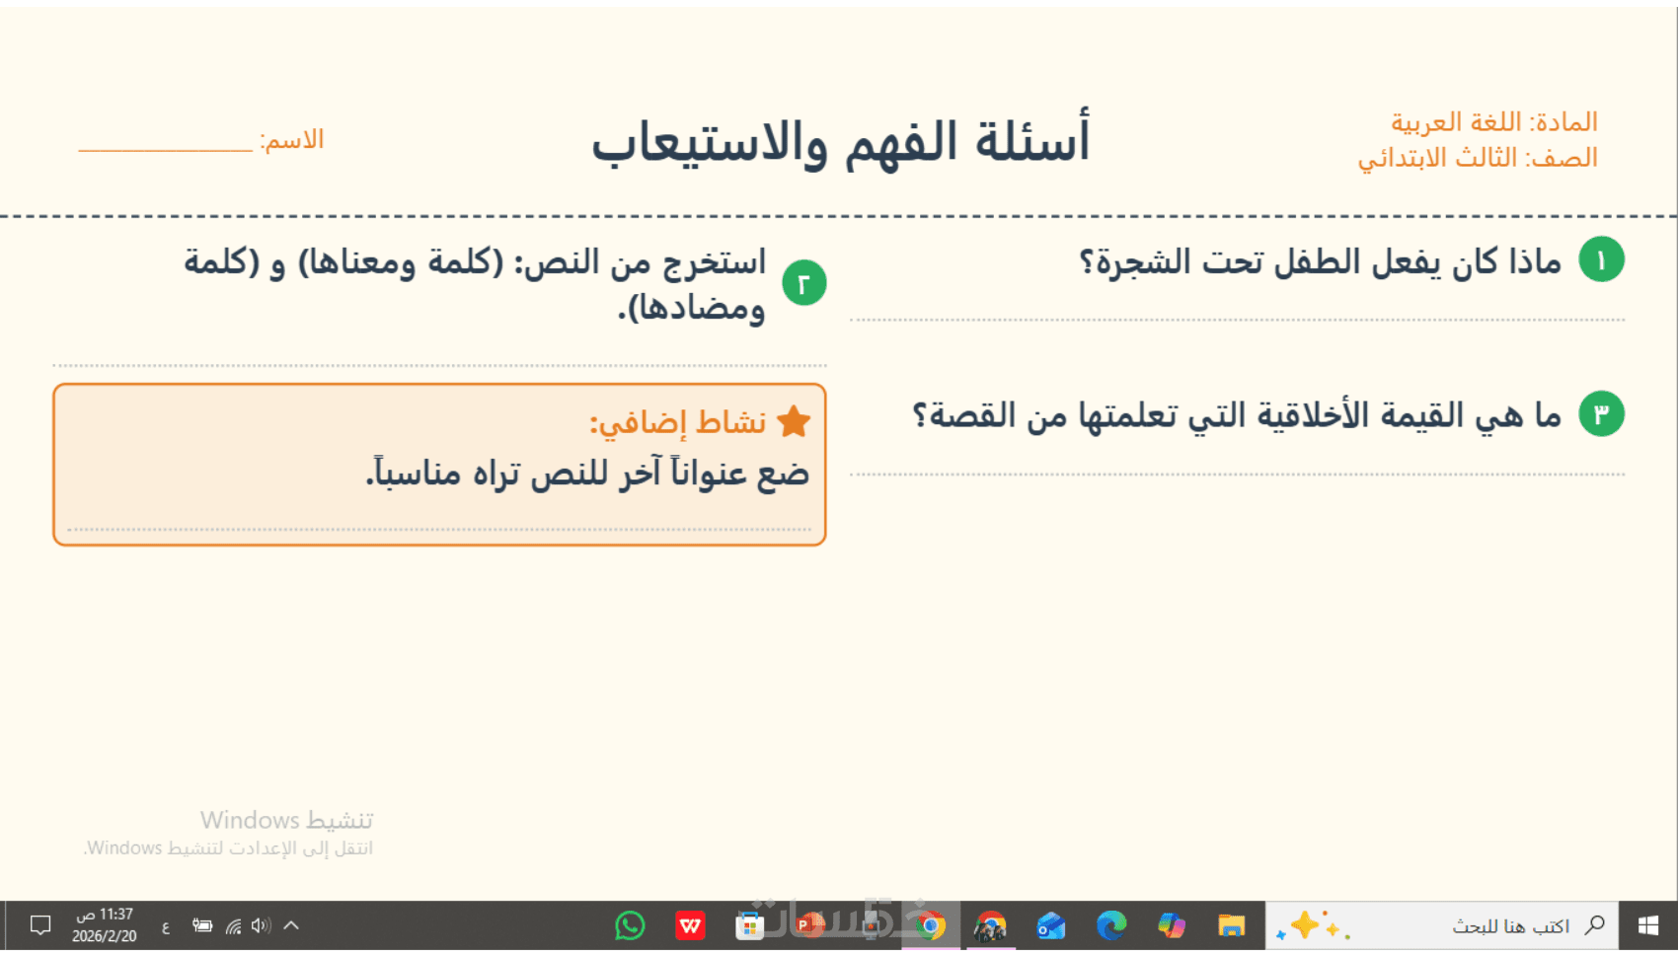Image resolution: width=1678 pixels, height=957 pixels.
Task: Click question ماذا كان يفعل الطفل تحت الشجرة؟
Action: click(x=1321, y=262)
